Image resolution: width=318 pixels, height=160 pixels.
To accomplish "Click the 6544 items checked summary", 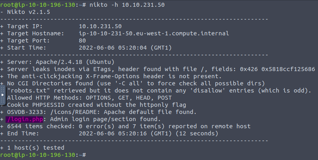I will click(x=127, y=126).
